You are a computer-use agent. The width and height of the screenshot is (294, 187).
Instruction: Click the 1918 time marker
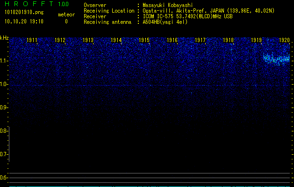(x=228, y=40)
